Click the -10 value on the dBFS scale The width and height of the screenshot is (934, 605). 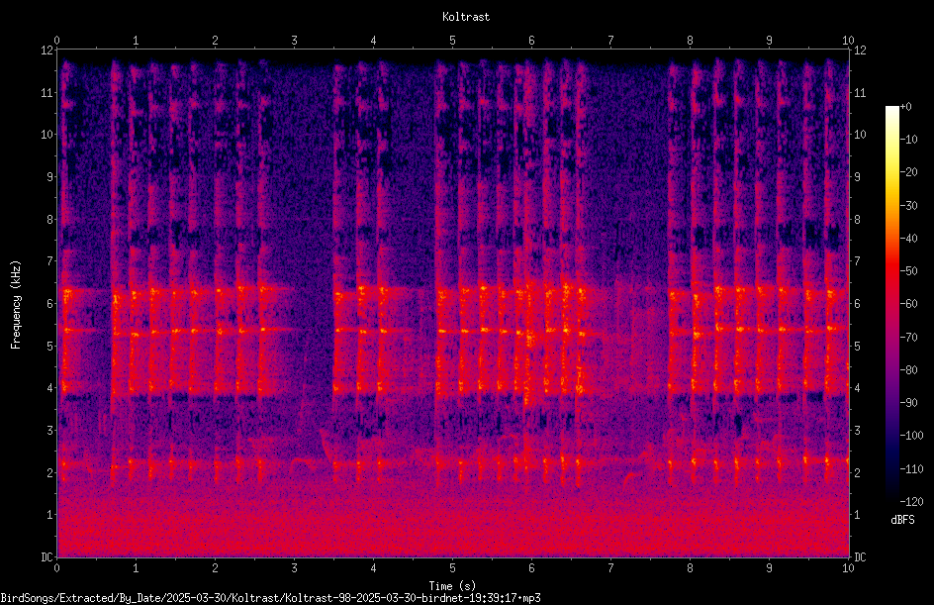pyautogui.click(x=908, y=140)
